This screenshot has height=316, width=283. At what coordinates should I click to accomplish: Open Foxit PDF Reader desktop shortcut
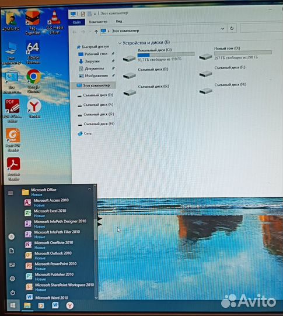pyautogui.click(x=13, y=140)
